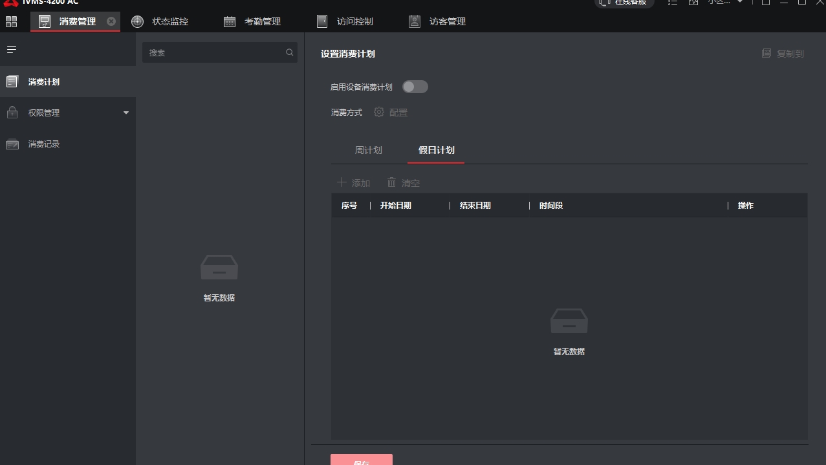The height and width of the screenshot is (465, 826).
Task: Click the 复制到 copy icon
Action: tap(766, 53)
